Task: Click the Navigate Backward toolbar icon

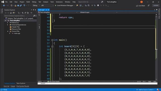Action: pos(4,6)
